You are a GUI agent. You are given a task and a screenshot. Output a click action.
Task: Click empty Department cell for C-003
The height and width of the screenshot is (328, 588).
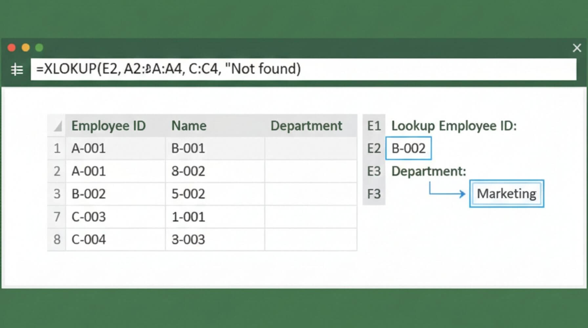pyautogui.click(x=310, y=217)
